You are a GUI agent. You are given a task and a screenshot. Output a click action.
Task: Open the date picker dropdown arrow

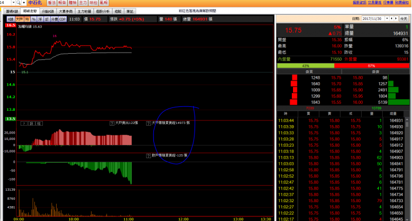coord(387,19)
